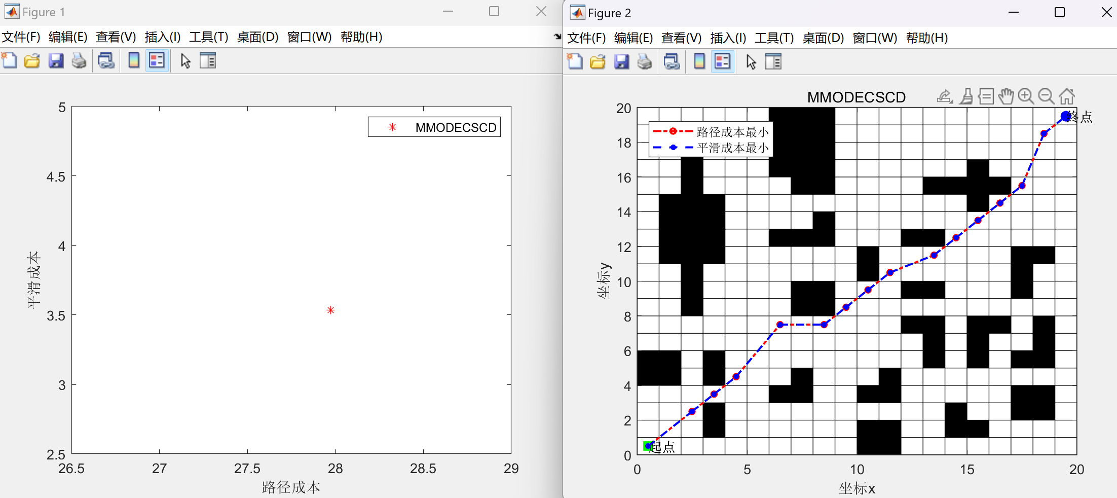Toggle Edit Plot arrow in Figure 1 toolbar
Viewport: 1117px width, 498px height.
(x=185, y=61)
